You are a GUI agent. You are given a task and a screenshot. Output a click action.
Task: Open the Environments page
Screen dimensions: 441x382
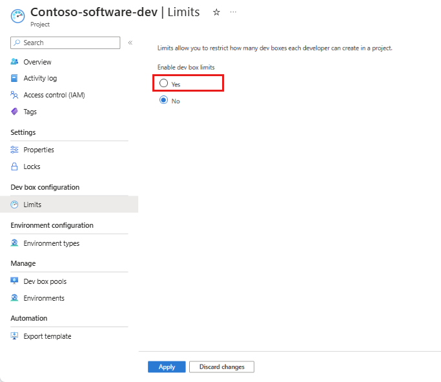click(44, 298)
